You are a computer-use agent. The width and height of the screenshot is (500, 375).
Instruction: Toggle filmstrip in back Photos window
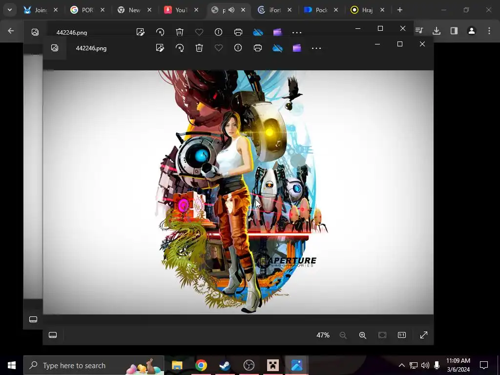[x=33, y=319]
